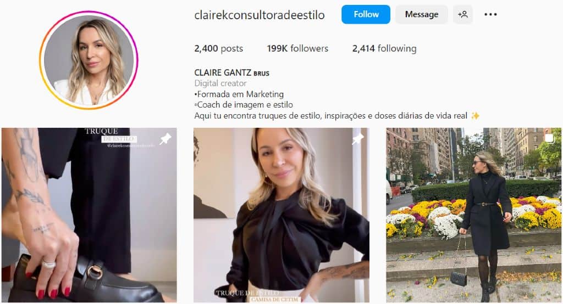
Task: Click the Digital creator category label
Action: pyautogui.click(x=220, y=83)
